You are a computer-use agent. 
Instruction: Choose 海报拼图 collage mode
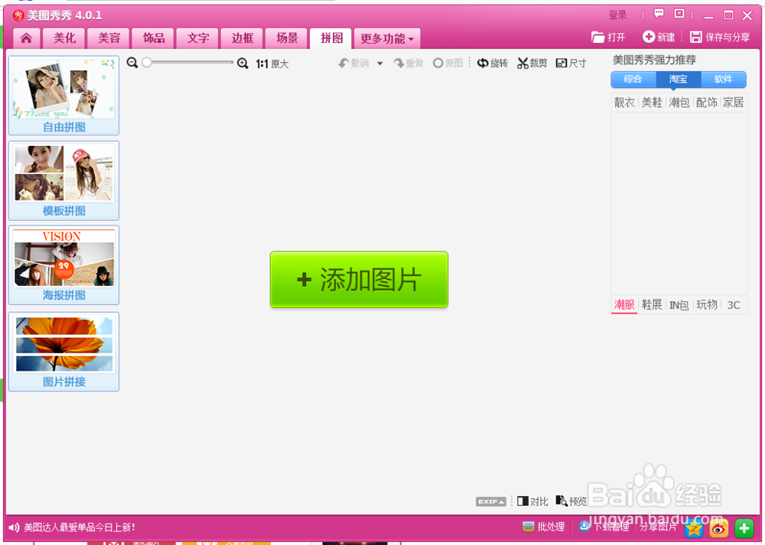[64, 264]
